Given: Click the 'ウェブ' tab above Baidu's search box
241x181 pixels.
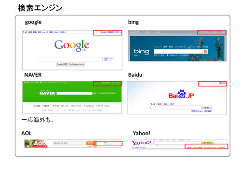Looking at the screenshot, I should [x=153, y=104].
